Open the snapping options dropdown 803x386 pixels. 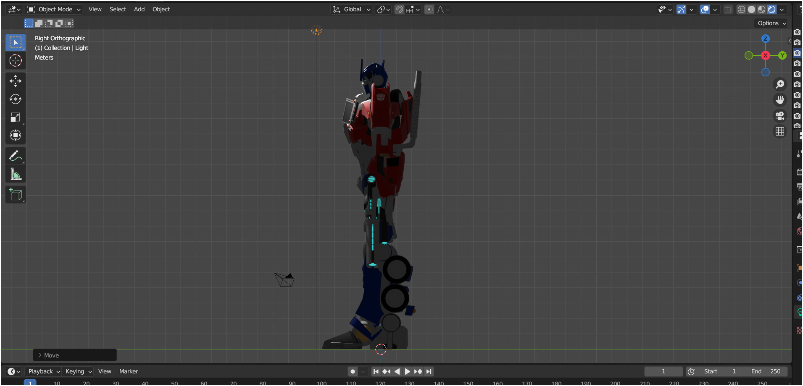413,9
